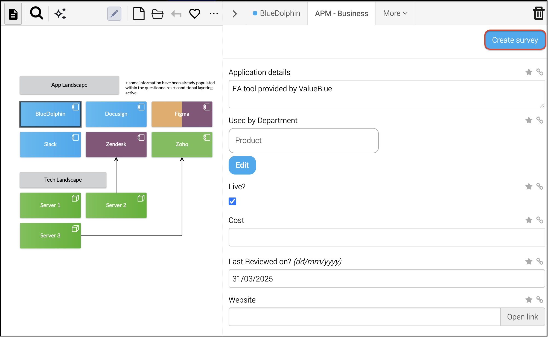The height and width of the screenshot is (337, 548).
Task: Star the Cost field
Action: pos(529,220)
